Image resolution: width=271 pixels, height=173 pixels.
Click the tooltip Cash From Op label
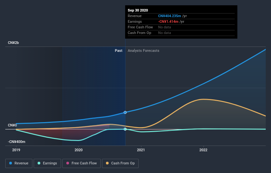140,33
